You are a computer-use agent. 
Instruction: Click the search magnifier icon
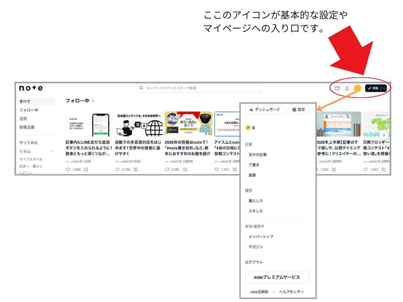click(141, 88)
